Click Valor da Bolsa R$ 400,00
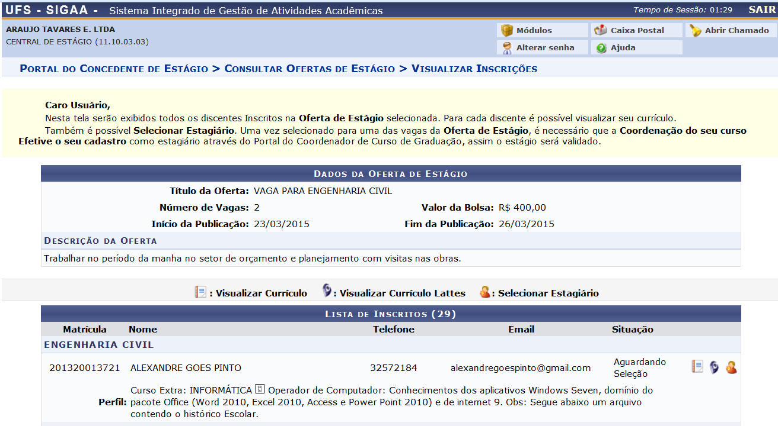This screenshot has width=778, height=426. pyautogui.click(x=522, y=208)
